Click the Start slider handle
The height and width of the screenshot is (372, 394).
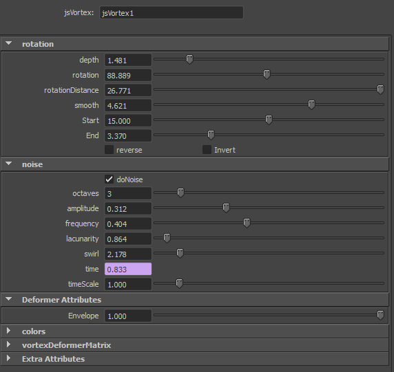click(269, 120)
